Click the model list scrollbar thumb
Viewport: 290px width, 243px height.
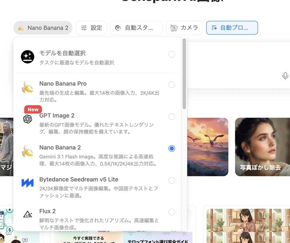point(184,74)
